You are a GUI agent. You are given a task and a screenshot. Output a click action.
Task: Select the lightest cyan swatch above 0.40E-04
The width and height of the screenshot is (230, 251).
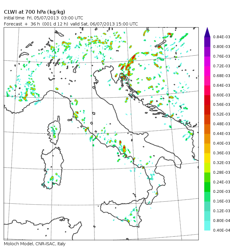207,226
